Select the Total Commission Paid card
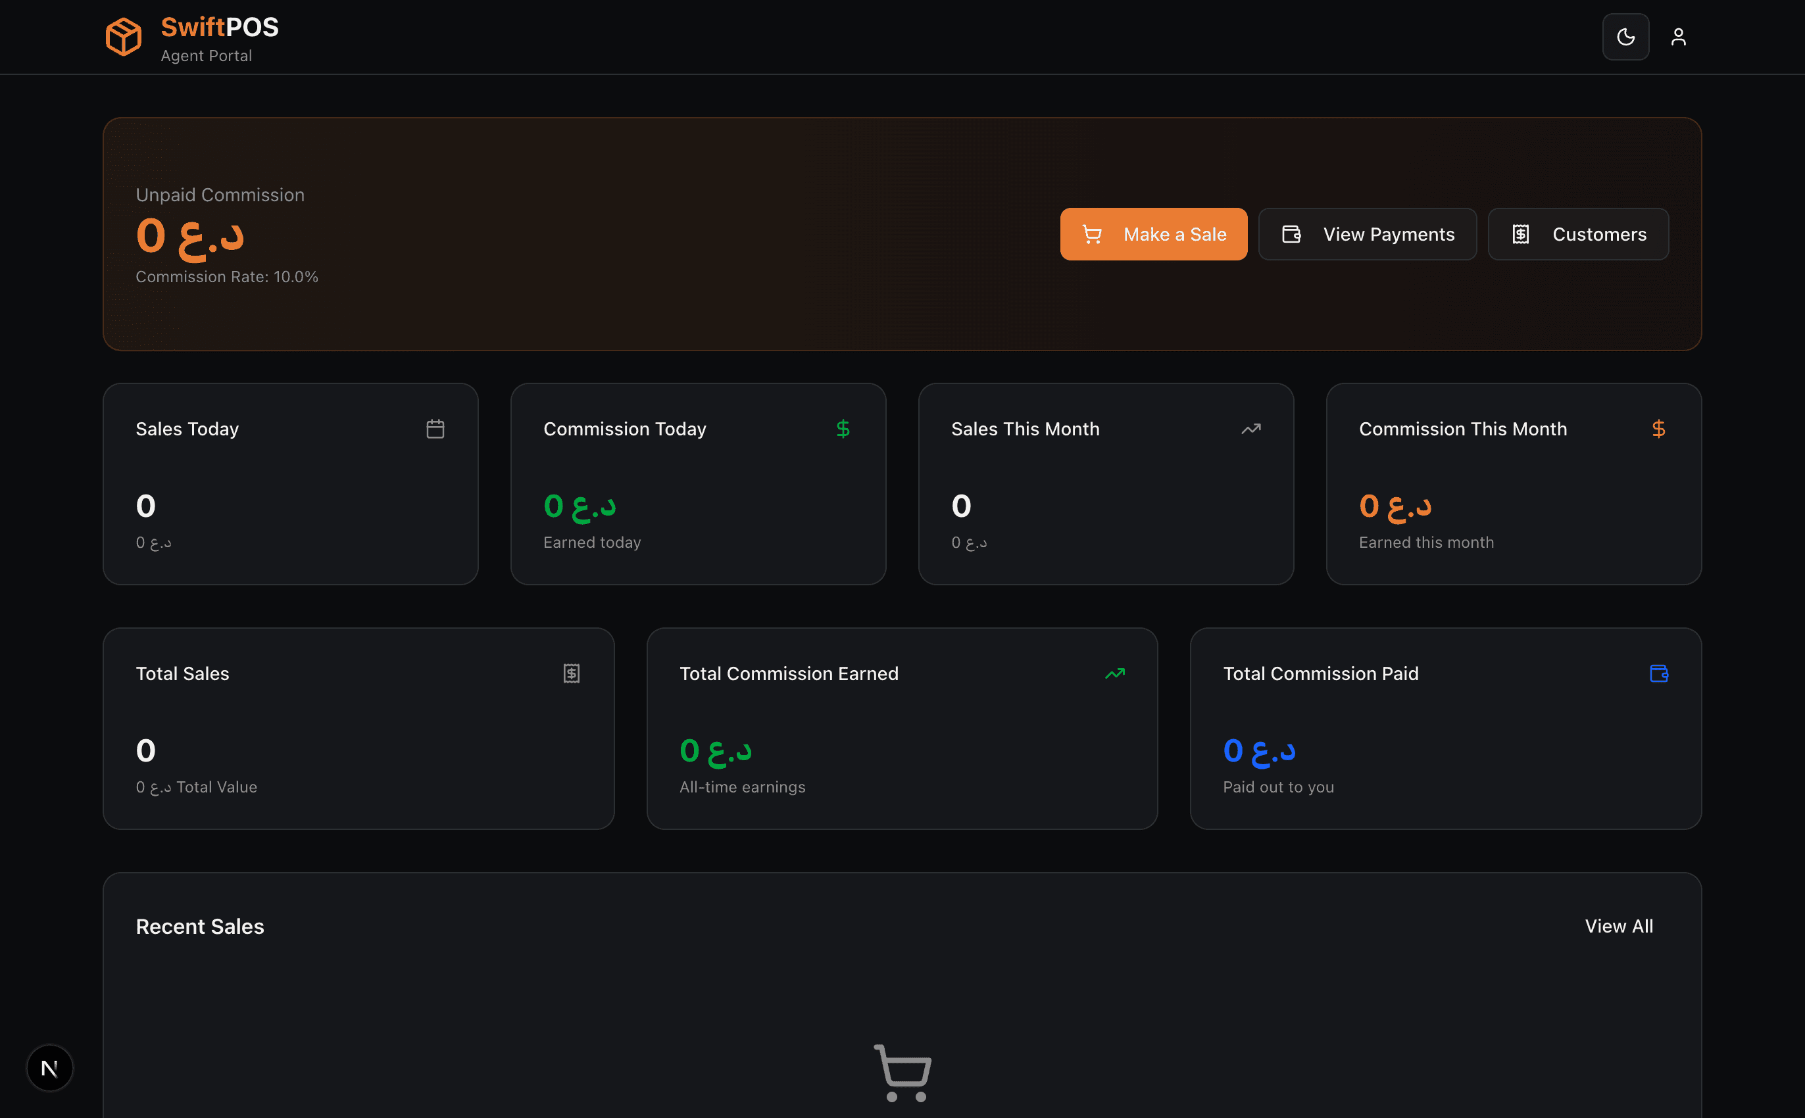 point(1445,728)
